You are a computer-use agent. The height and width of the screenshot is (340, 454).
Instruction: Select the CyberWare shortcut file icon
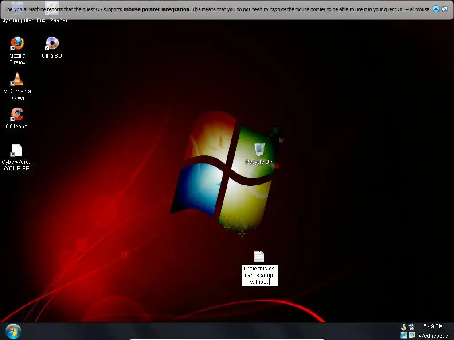coord(16,150)
